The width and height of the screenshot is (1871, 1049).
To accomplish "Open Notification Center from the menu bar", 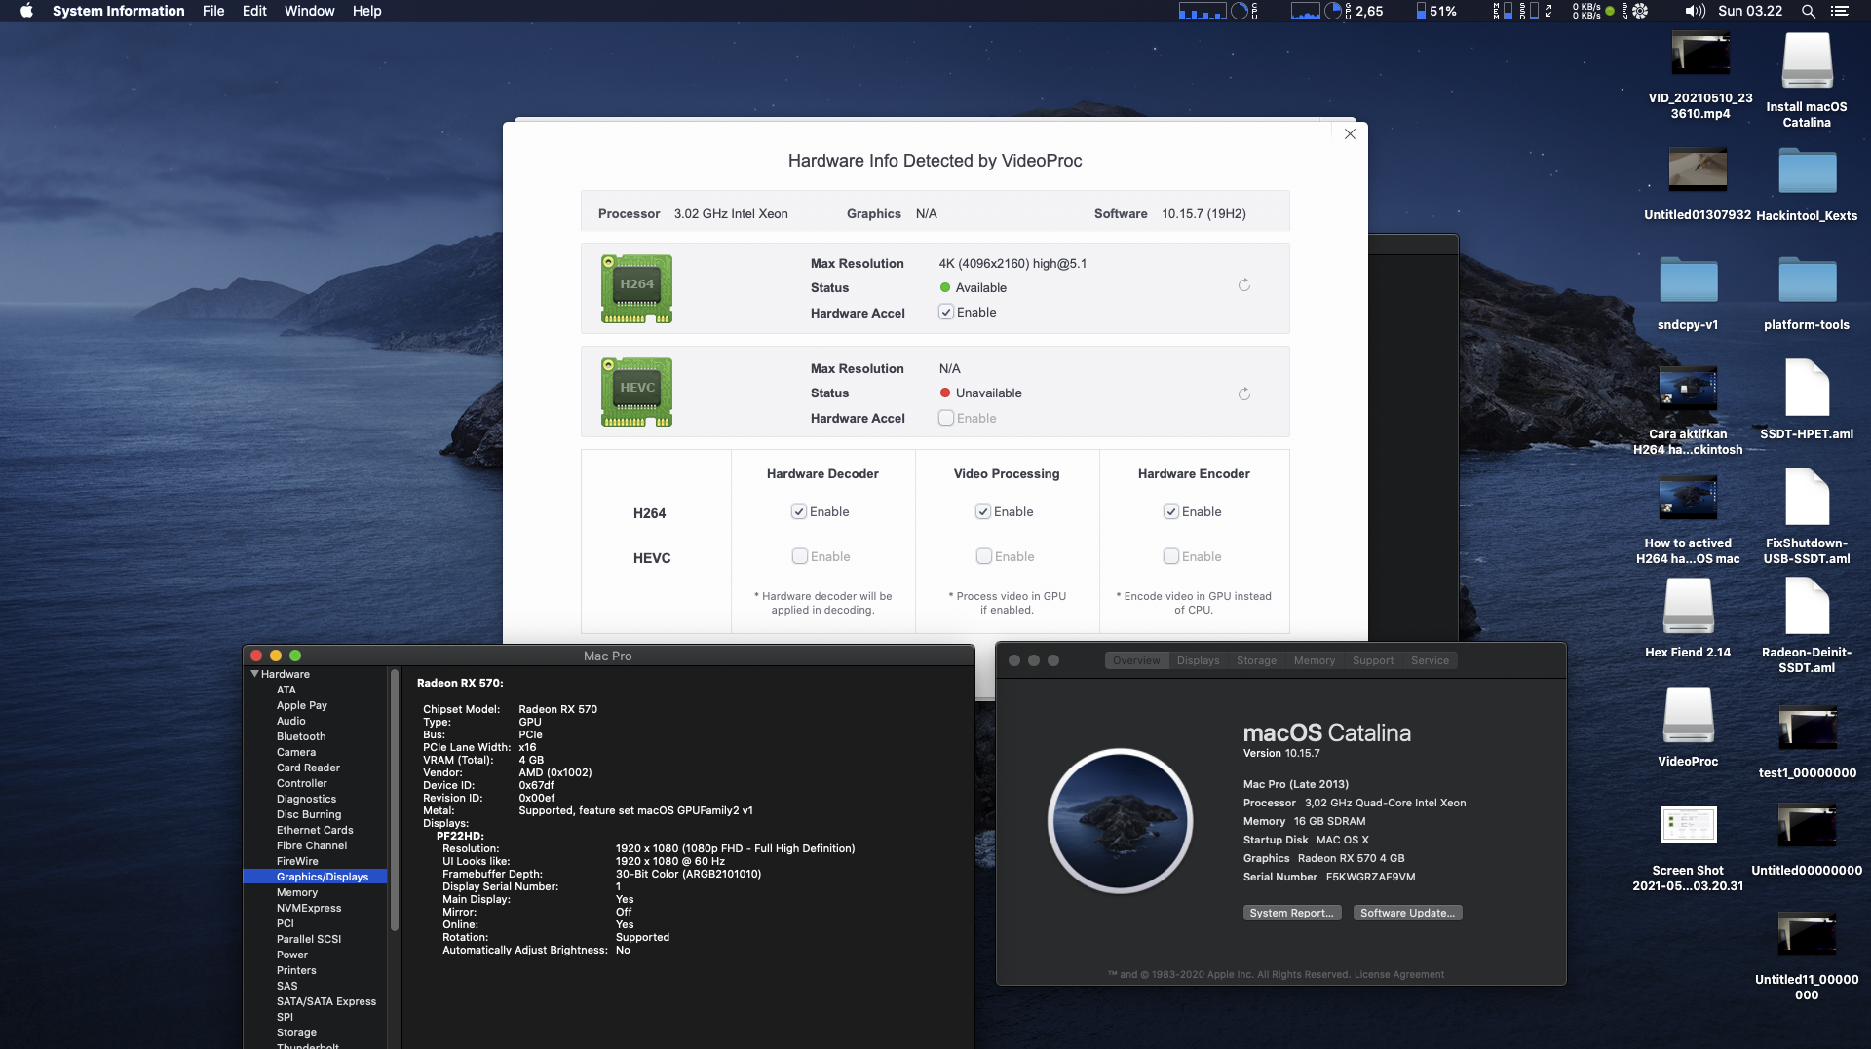I will (x=1839, y=11).
